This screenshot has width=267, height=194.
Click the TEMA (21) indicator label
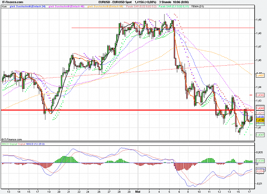197,6
